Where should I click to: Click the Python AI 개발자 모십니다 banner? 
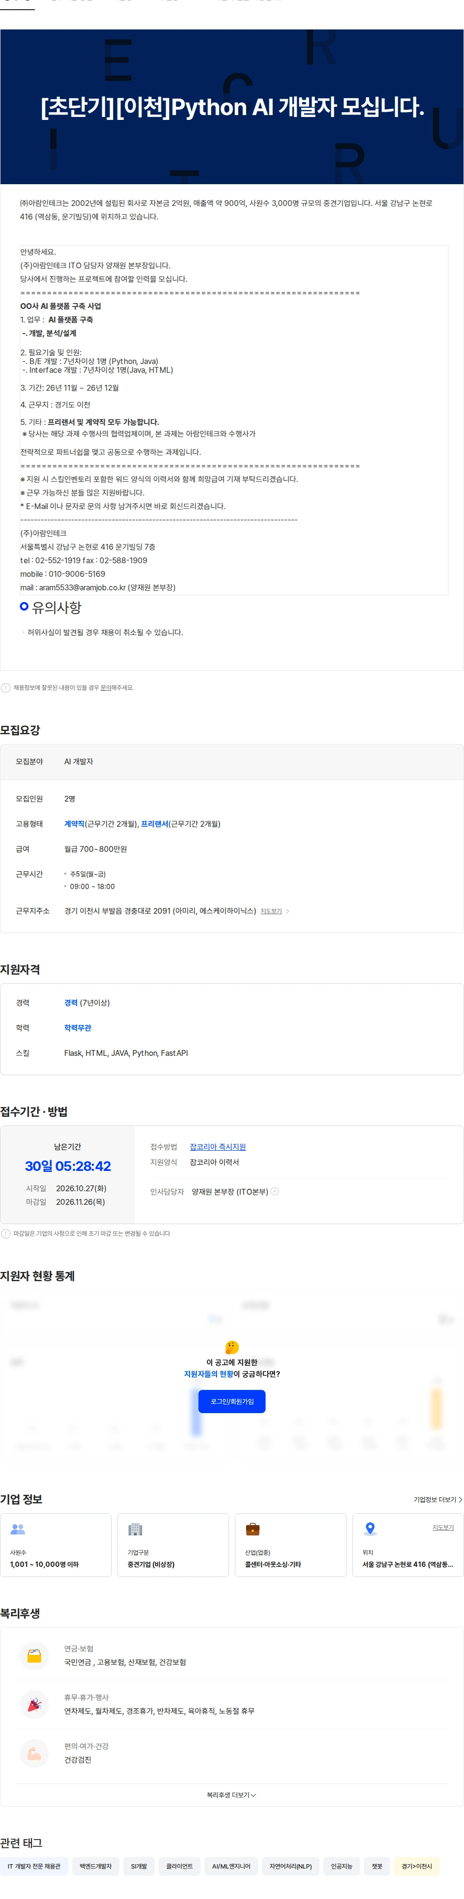coord(232,107)
